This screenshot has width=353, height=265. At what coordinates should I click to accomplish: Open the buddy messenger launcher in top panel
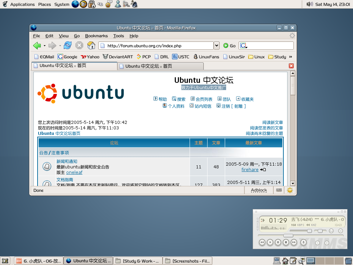(x=118, y=4)
